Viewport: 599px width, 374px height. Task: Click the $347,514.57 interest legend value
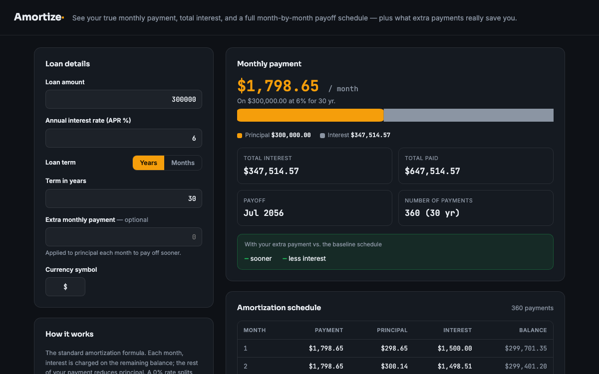coord(370,135)
